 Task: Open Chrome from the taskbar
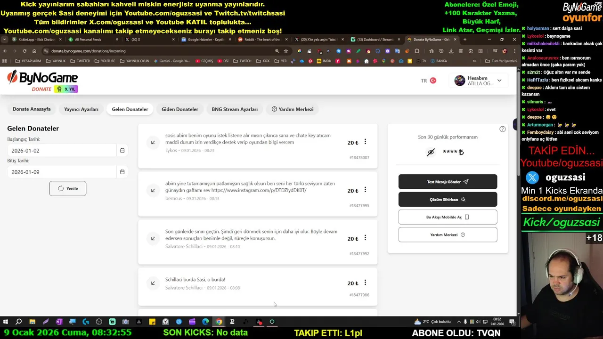[x=219, y=322]
